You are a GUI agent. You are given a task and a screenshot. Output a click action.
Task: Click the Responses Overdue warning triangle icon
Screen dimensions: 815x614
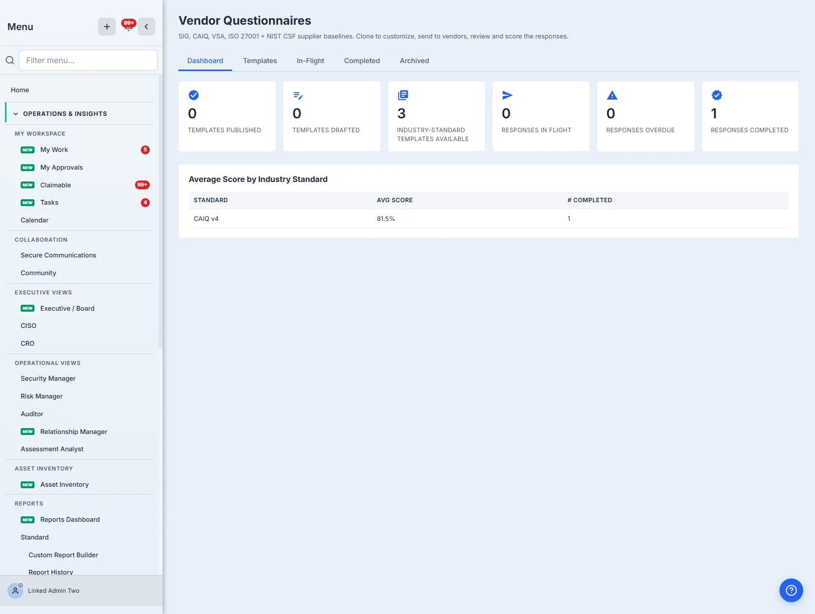[612, 95]
